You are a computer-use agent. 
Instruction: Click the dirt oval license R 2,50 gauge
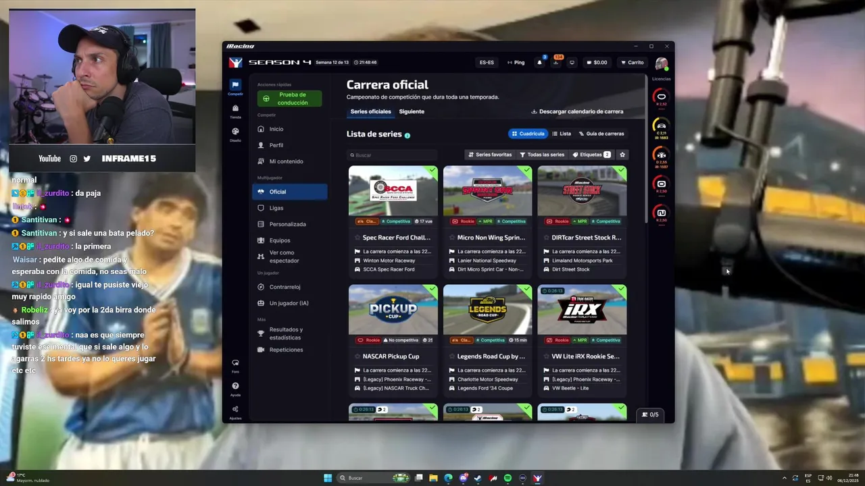(x=662, y=184)
